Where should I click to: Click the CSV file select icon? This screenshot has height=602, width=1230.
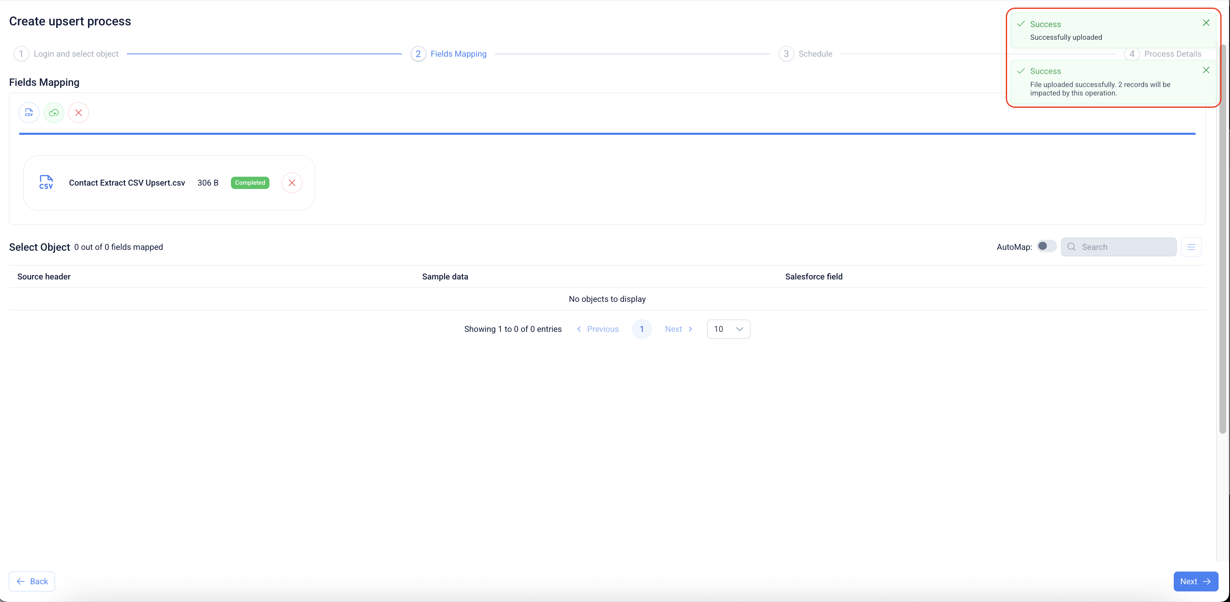pyautogui.click(x=29, y=113)
